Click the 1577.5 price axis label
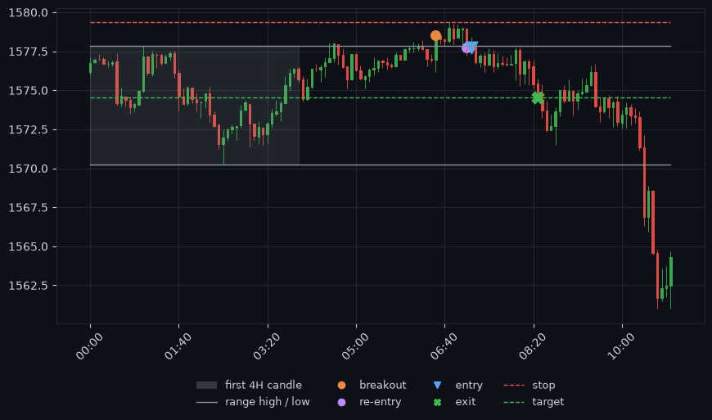The image size is (712, 420). coord(28,52)
